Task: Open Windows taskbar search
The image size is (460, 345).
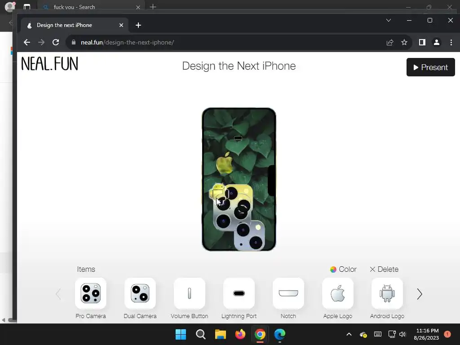Action: (x=201, y=334)
